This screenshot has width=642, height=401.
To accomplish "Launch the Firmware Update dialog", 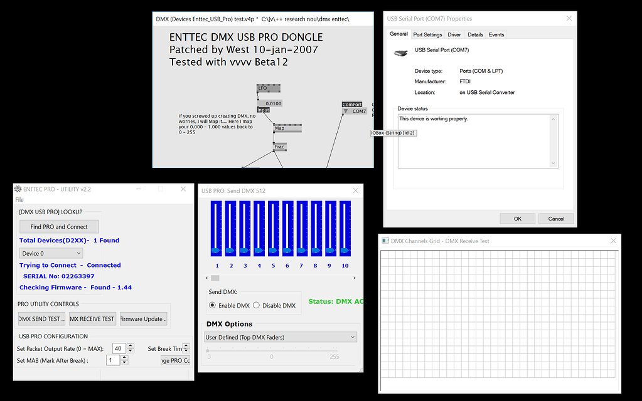I will coord(143,318).
